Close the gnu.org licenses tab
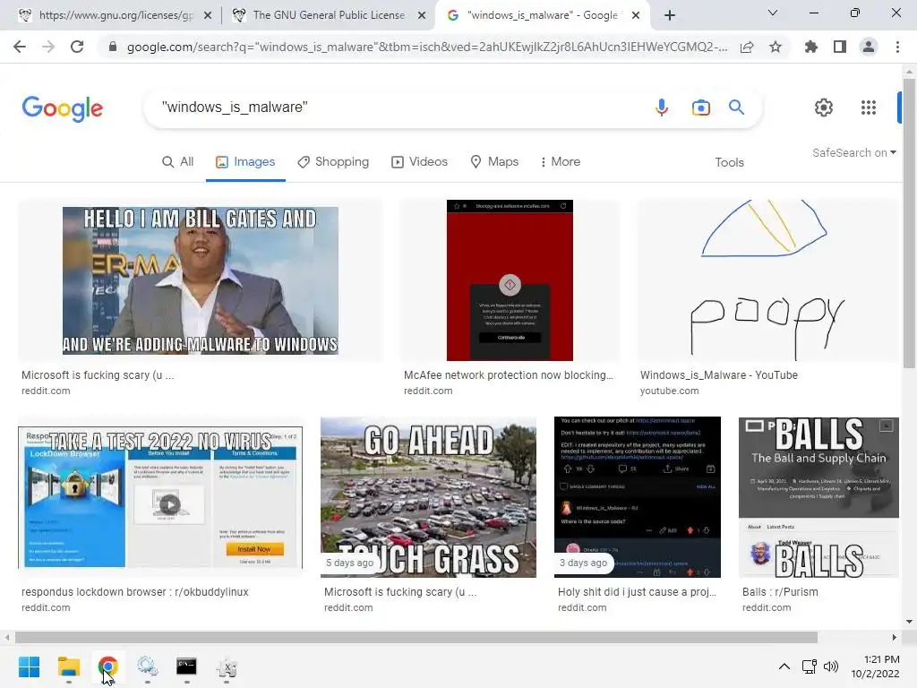Viewport: 917px width, 688px height. pyautogui.click(x=208, y=16)
